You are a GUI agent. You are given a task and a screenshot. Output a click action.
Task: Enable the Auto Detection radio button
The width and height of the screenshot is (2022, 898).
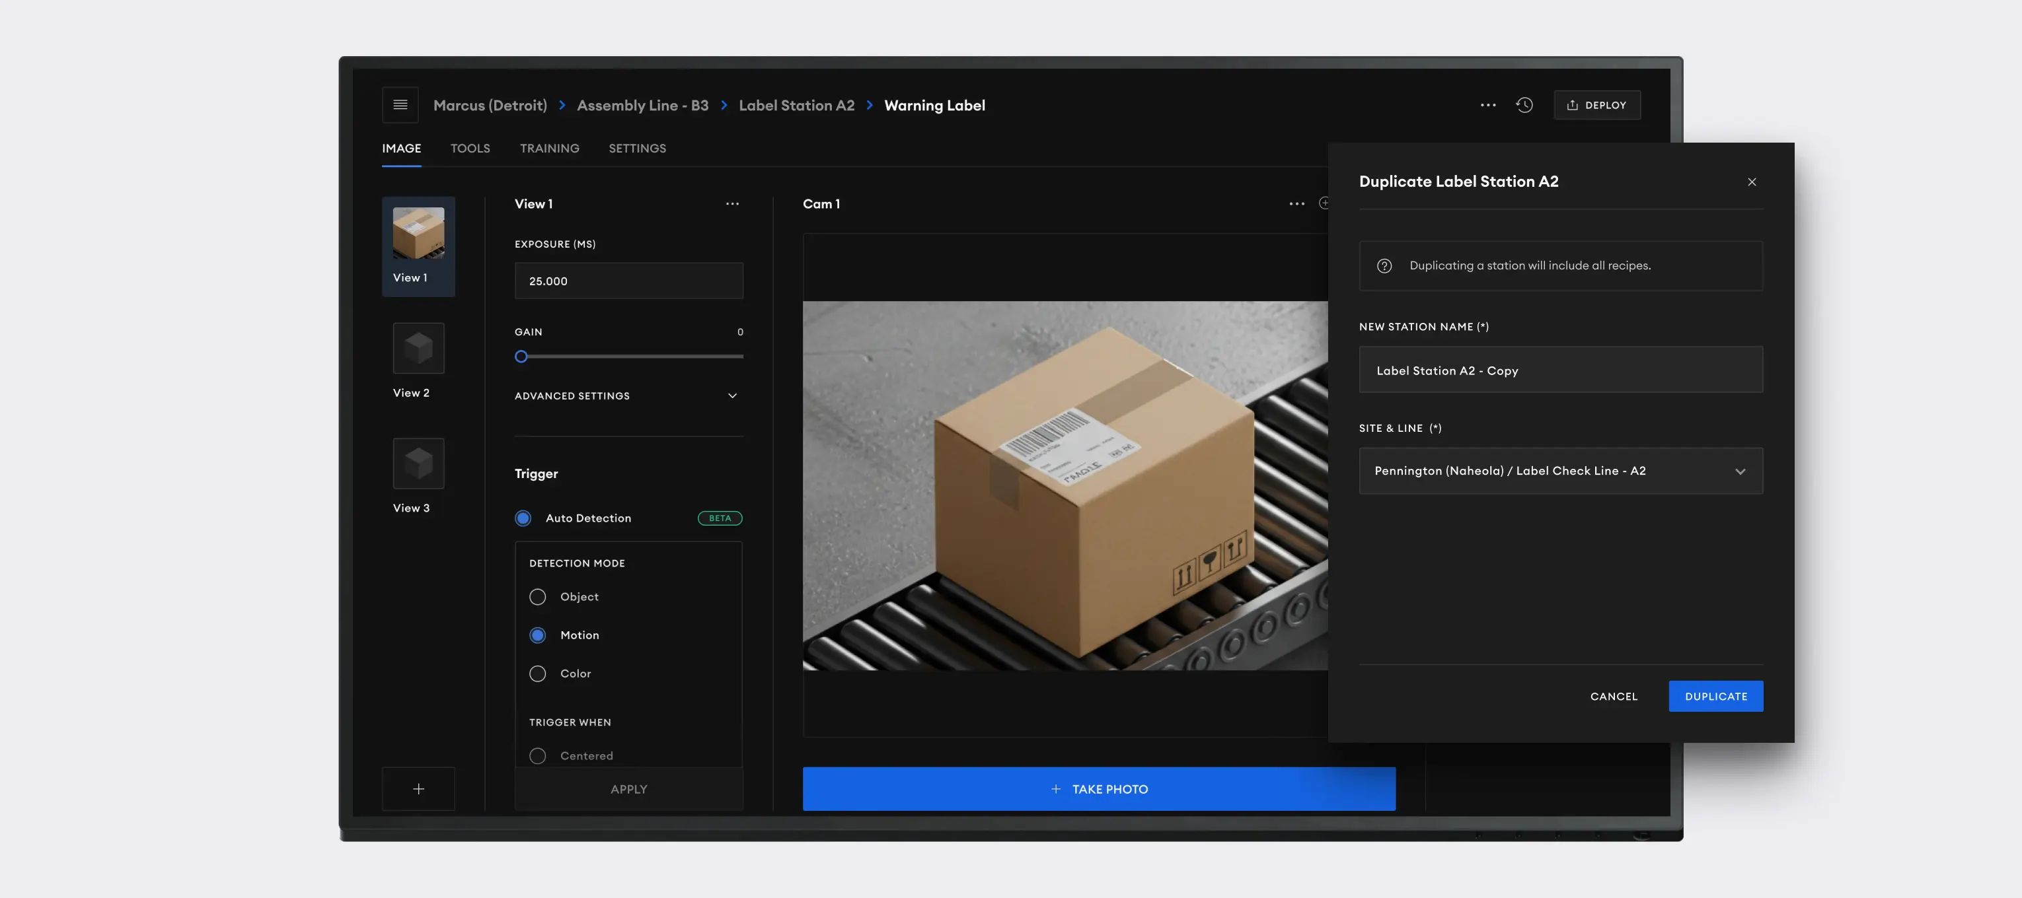(x=523, y=518)
